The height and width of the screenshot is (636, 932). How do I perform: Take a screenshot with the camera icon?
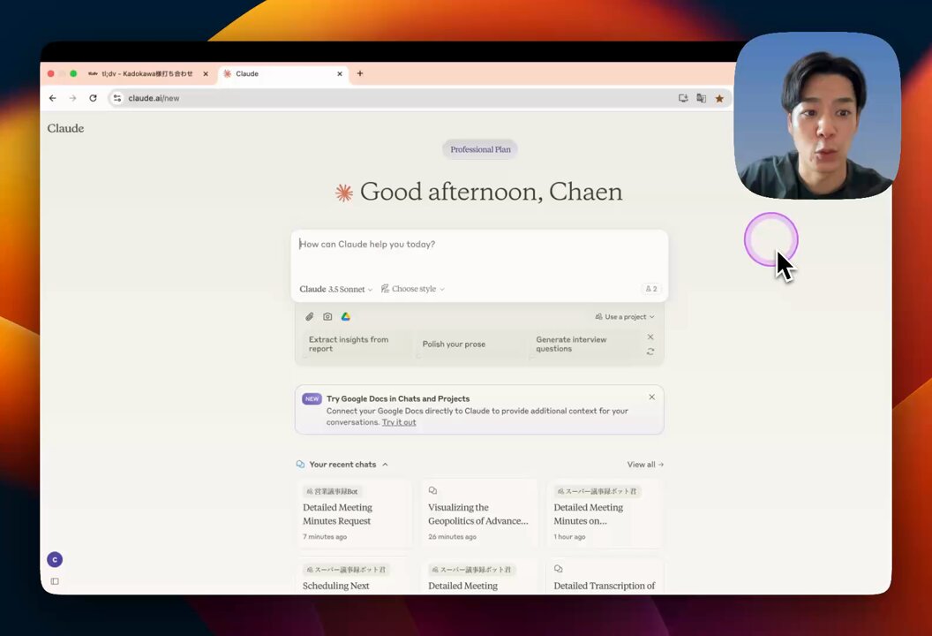tap(327, 316)
